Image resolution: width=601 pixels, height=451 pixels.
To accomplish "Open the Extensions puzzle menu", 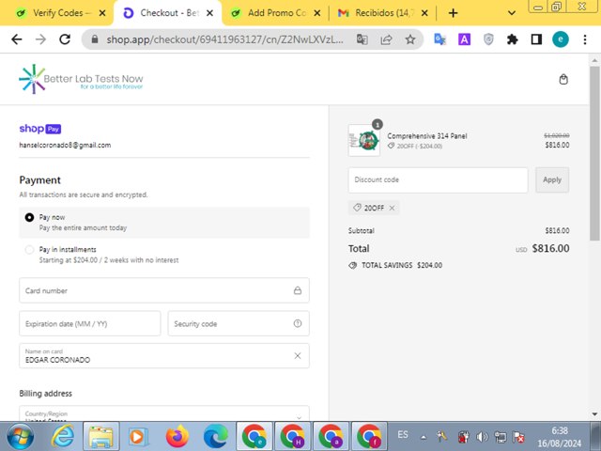I will (x=512, y=39).
